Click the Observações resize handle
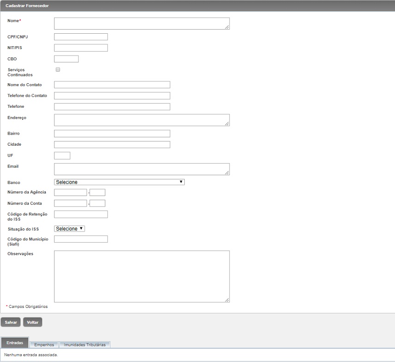The width and height of the screenshot is (395, 362). [227, 300]
